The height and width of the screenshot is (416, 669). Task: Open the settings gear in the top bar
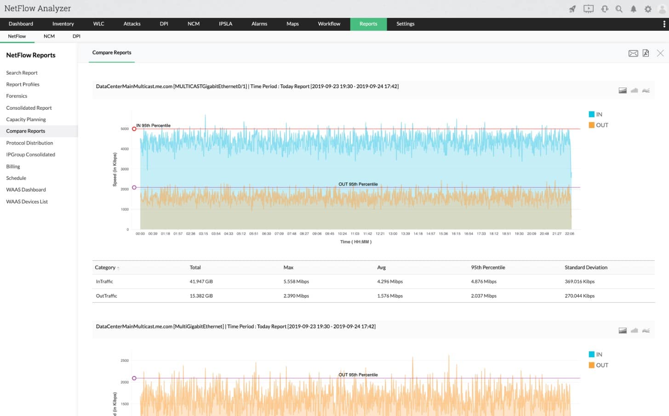[648, 8]
